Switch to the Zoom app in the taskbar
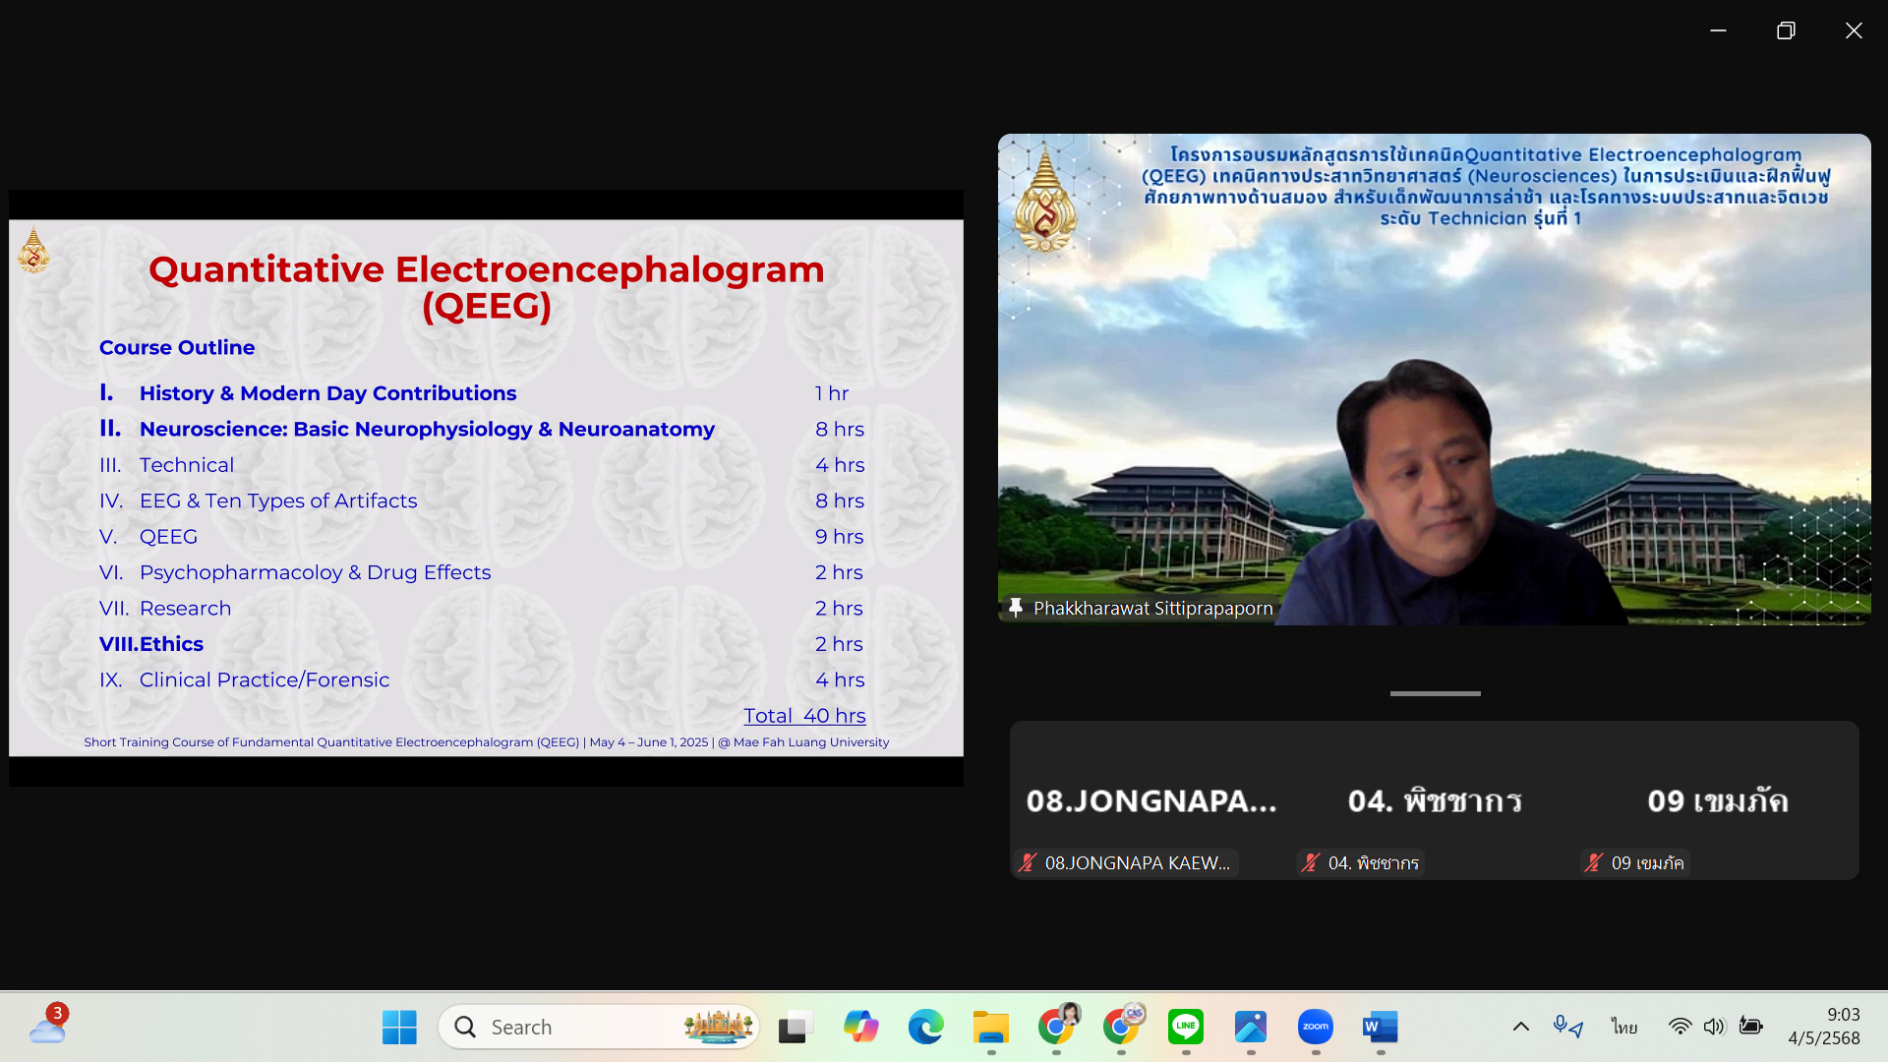This screenshot has height=1062, width=1888. [1315, 1028]
